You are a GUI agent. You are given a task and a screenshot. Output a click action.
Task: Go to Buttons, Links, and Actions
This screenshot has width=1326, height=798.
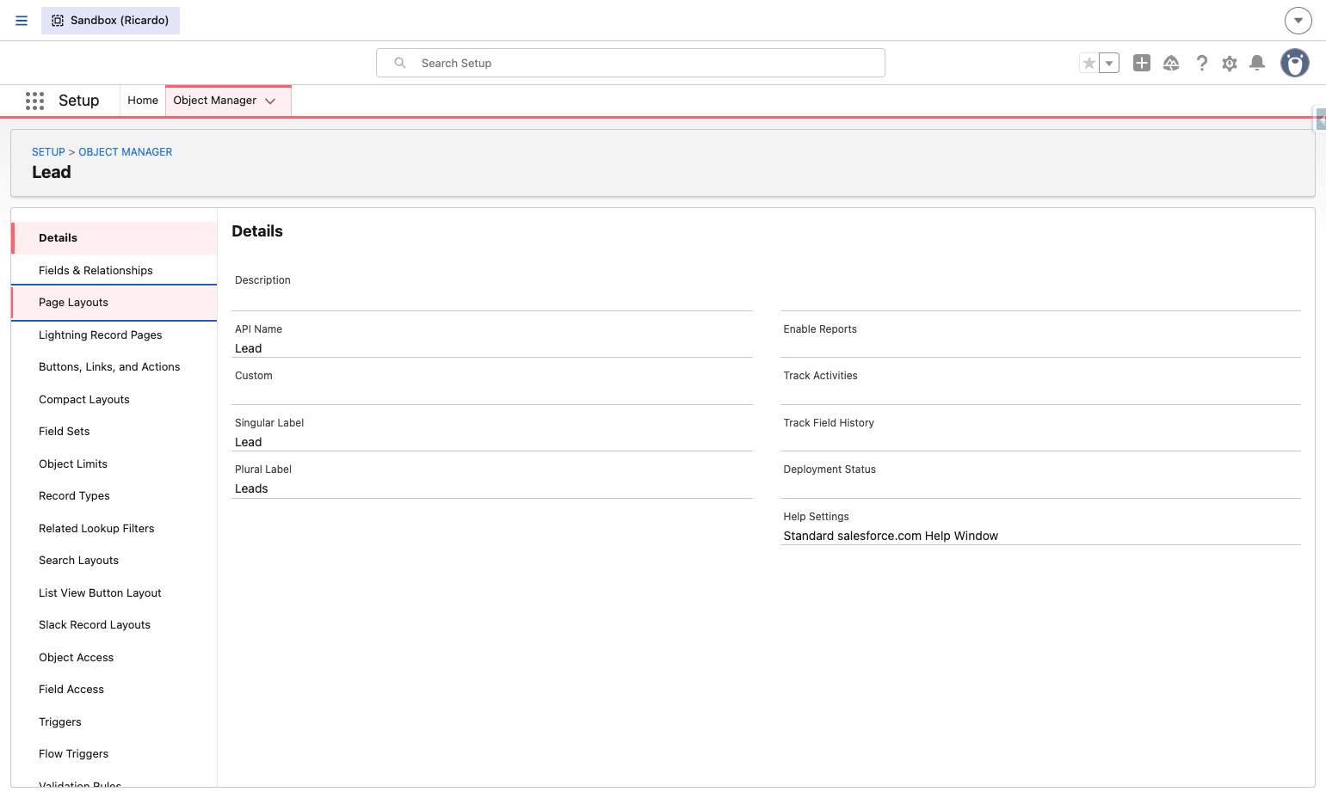click(x=114, y=367)
